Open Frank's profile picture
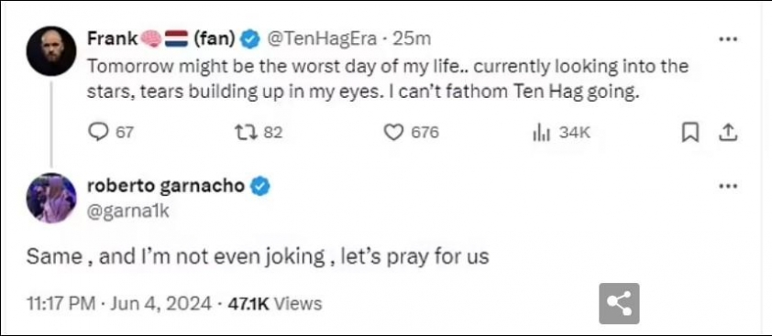 pos(51,50)
